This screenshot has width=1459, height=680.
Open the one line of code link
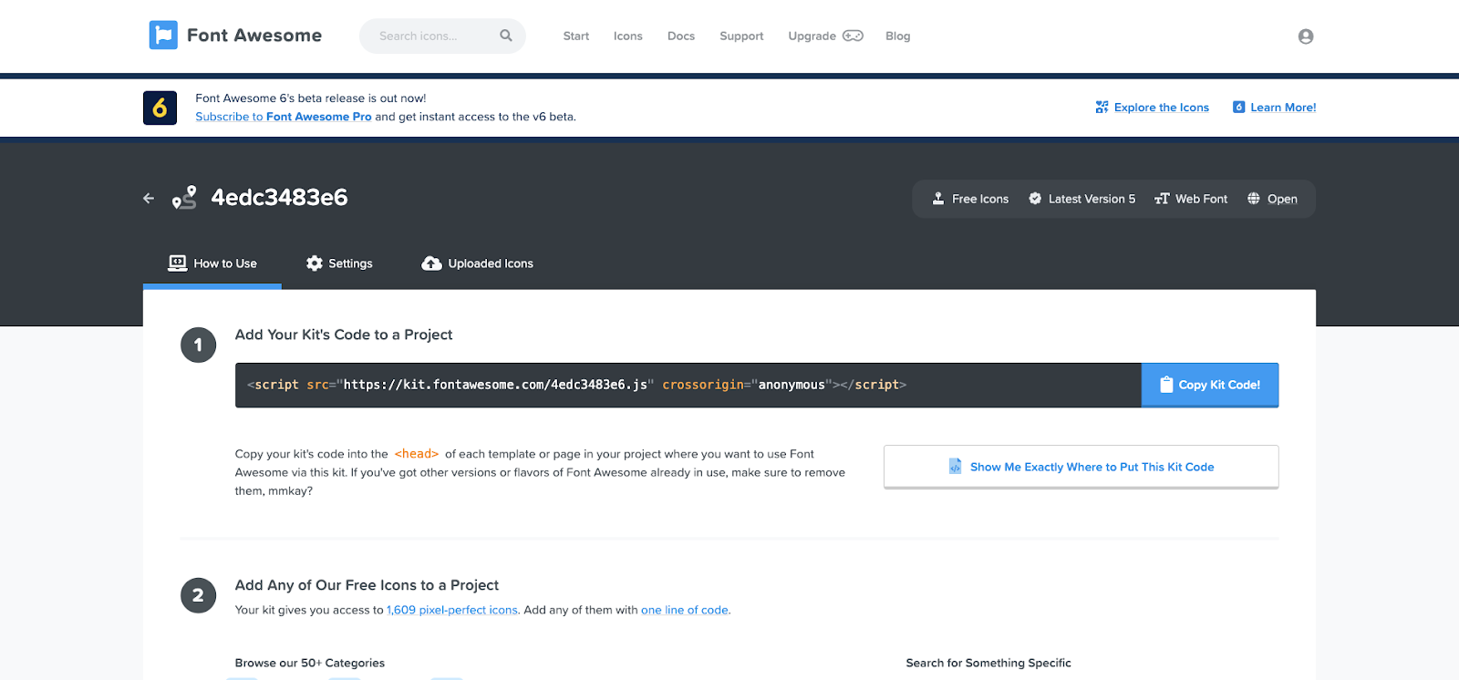tap(685, 610)
